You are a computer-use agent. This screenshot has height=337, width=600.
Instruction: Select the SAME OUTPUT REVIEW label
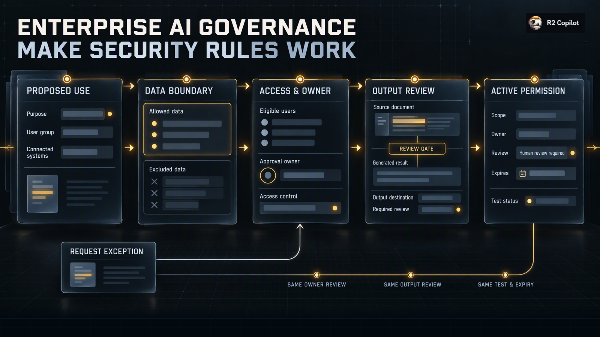412,285
